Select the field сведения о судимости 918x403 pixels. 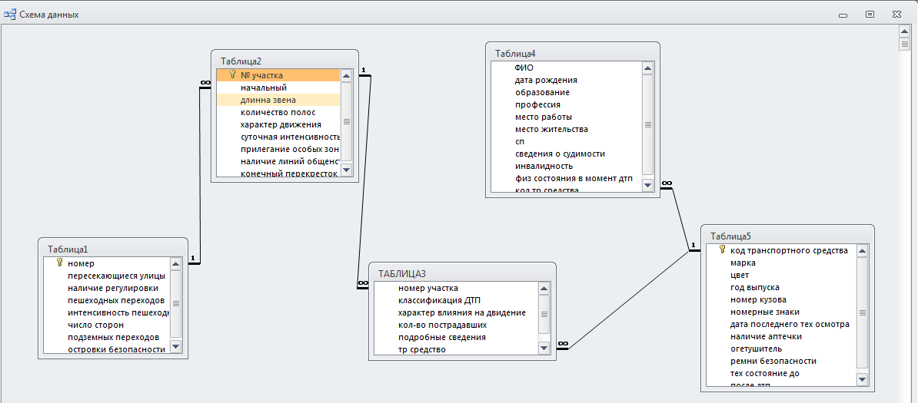coord(567,154)
